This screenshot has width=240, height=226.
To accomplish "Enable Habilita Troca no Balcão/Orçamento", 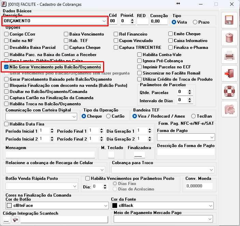I will click(6, 104).
